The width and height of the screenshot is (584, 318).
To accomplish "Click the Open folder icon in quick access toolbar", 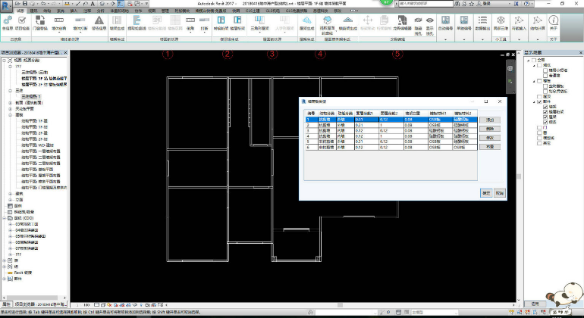I will 18,4.
